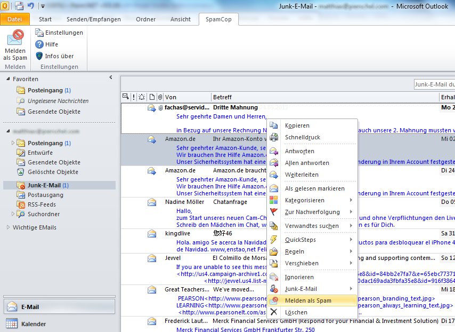Open Zur Nachverfolgung submenu
Viewport: 455px width, 332px height.
[312, 212]
